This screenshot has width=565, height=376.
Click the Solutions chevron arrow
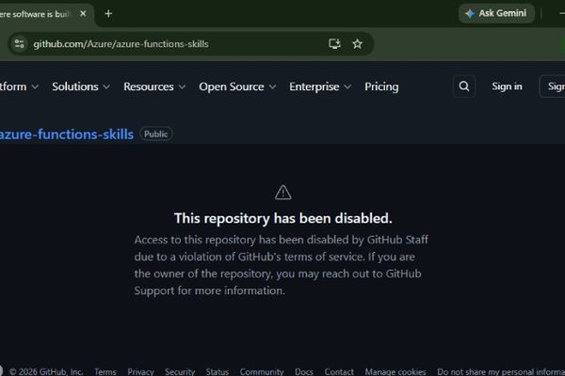click(106, 87)
